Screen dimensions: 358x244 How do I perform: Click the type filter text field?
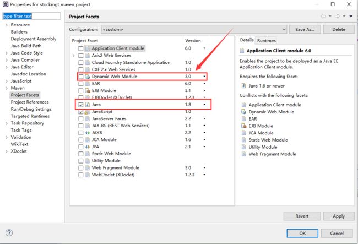tap(31, 16)
